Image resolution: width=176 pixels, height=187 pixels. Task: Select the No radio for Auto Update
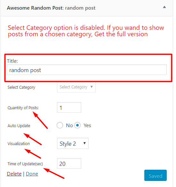coord(60,125)
